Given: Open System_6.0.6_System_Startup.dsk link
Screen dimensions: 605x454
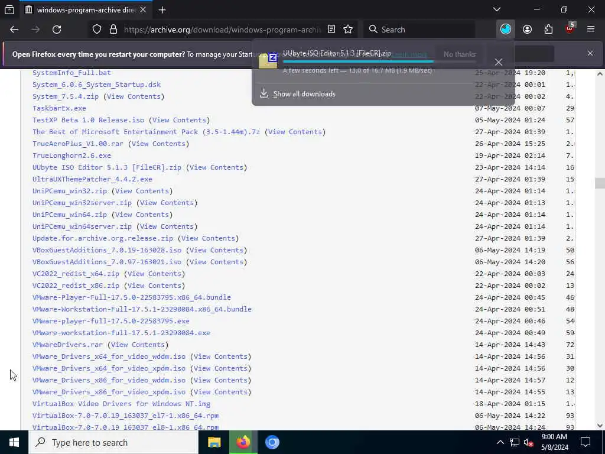Looking at the screenshot, I should (96, 85).
